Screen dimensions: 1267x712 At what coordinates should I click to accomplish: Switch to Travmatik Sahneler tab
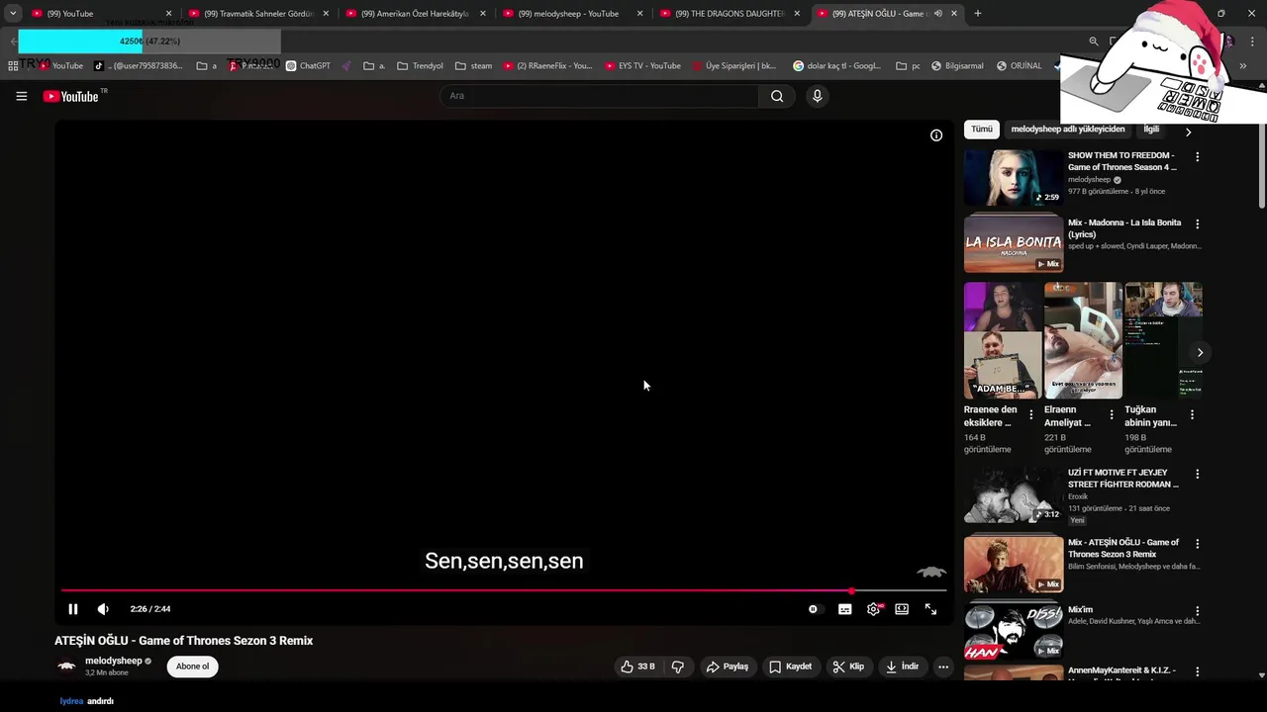[258, 14]
